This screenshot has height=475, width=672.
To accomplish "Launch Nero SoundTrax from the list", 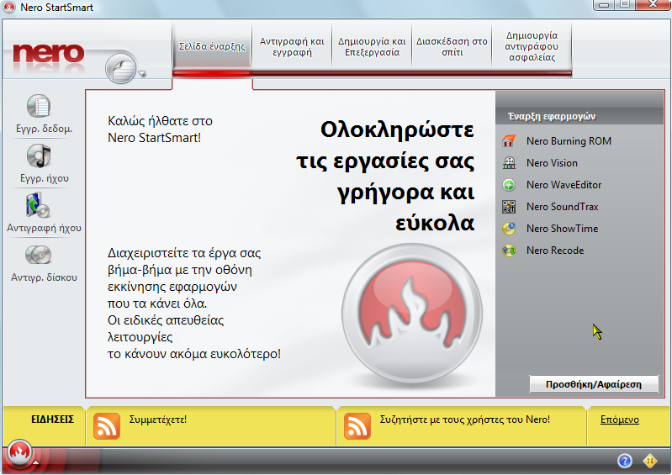I will tap(563, 207).
